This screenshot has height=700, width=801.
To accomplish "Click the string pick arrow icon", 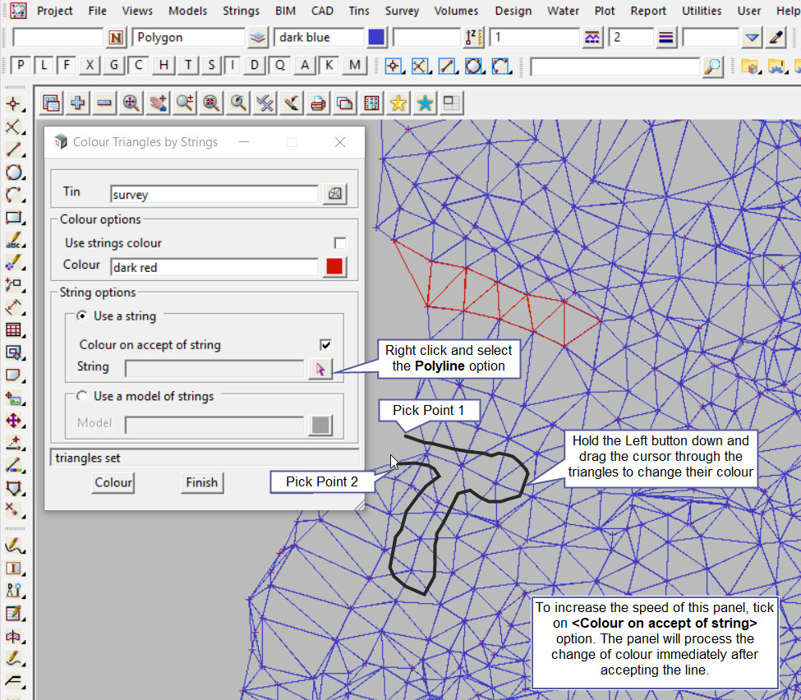I will [320, 370].
